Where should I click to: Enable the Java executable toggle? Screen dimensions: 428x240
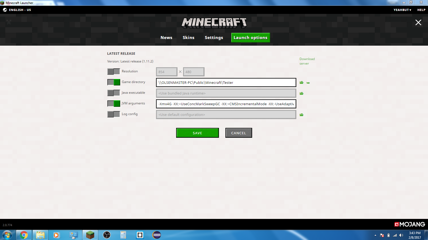[x=113, y=93]
